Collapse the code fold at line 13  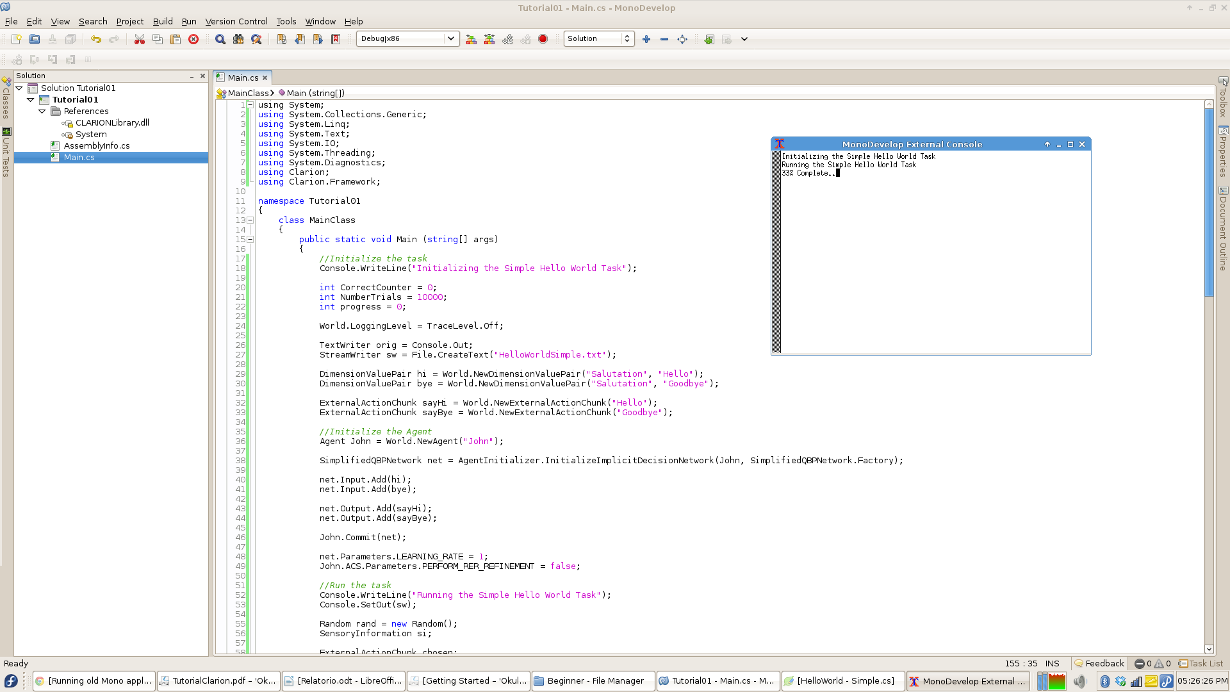250,220
